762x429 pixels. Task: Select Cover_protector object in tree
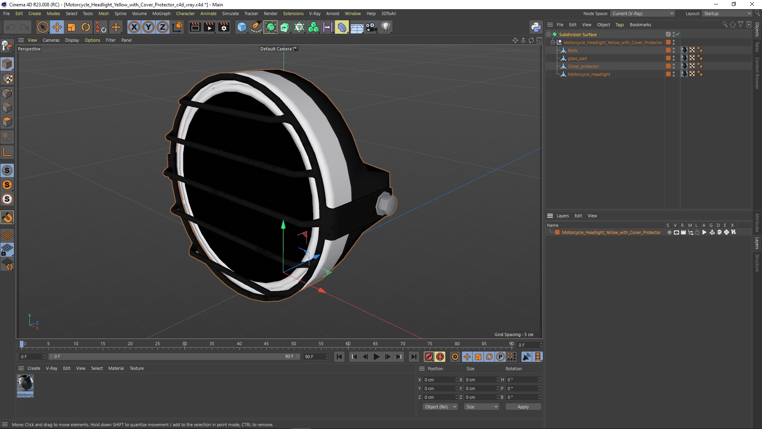[x=583, y=66]
